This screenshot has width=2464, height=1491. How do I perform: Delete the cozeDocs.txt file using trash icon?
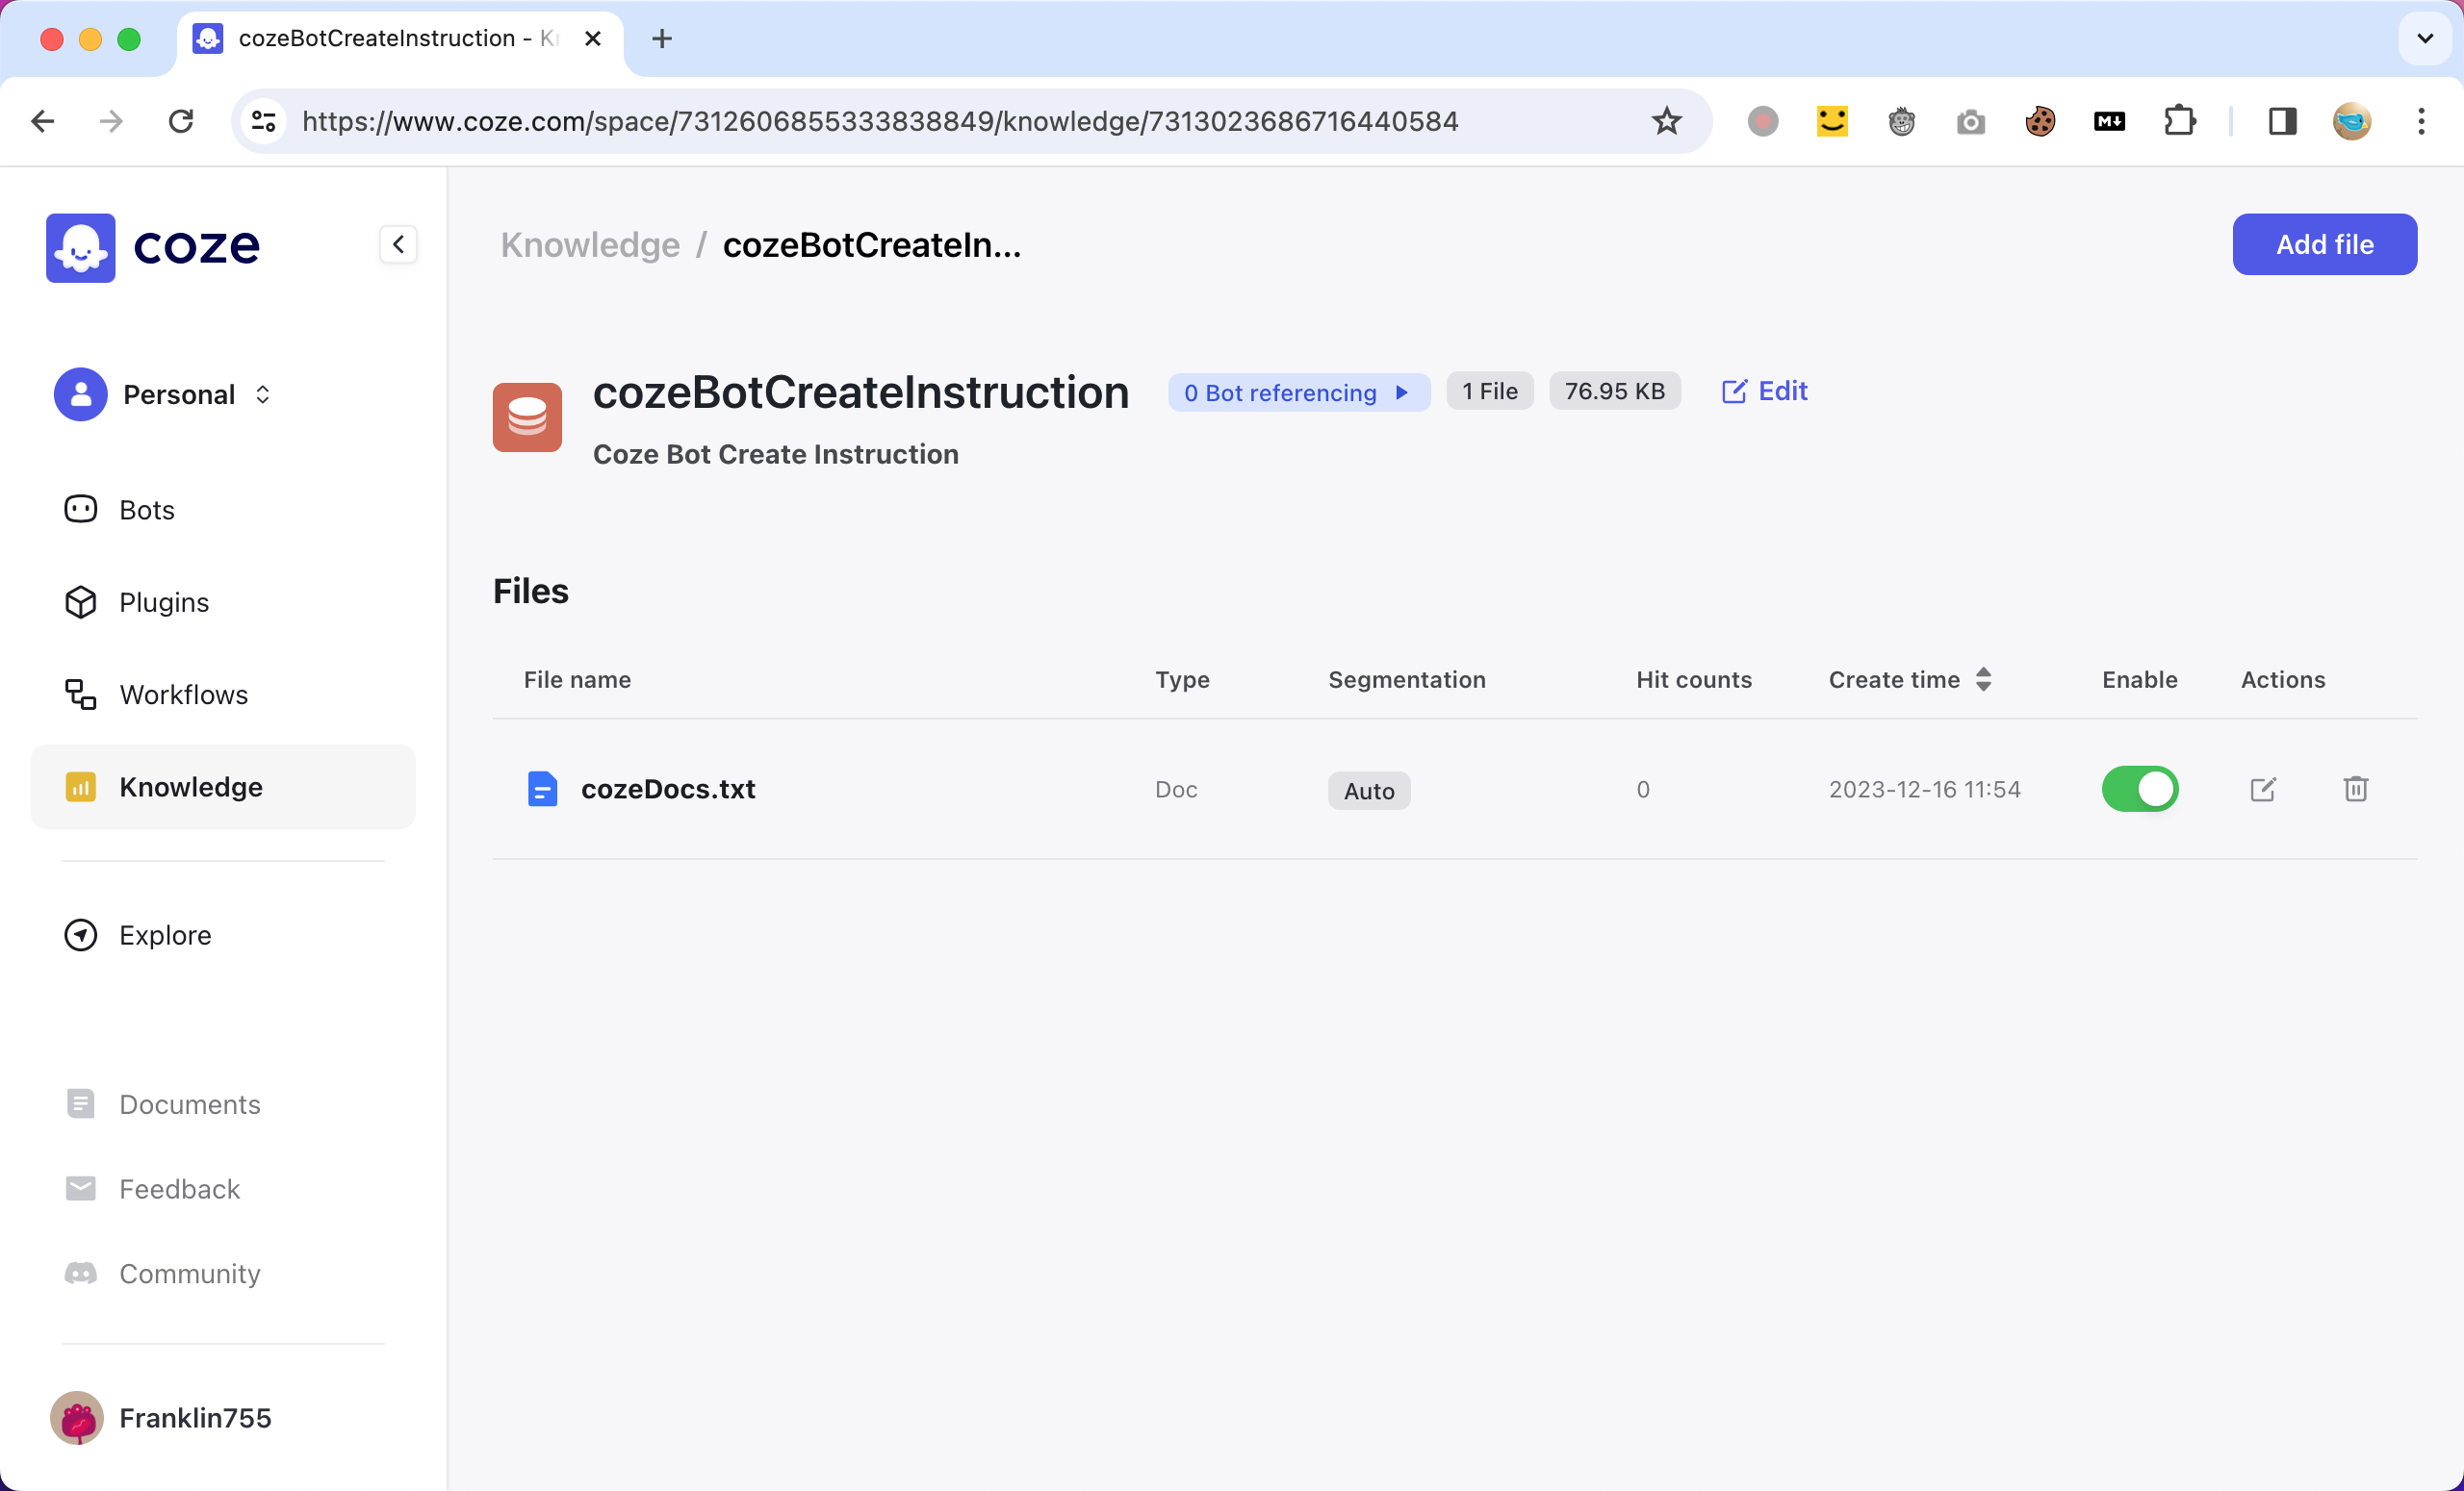coord(2355,790)
